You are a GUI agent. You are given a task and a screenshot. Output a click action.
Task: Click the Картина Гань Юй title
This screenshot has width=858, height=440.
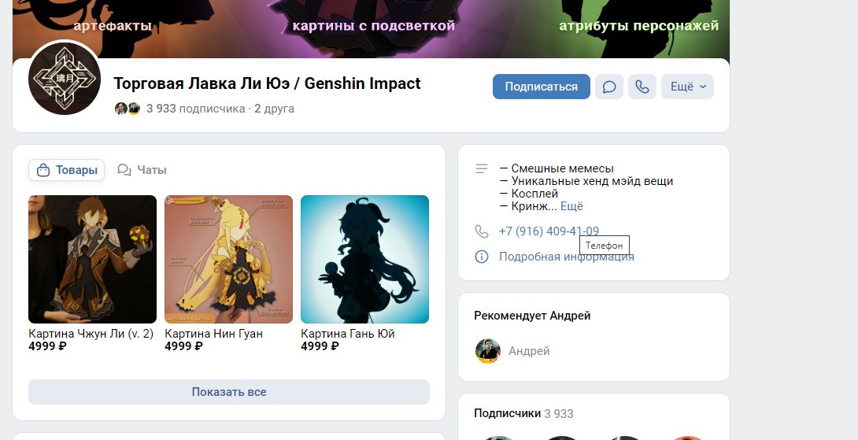pyautogui.click(x=347, y=333)
